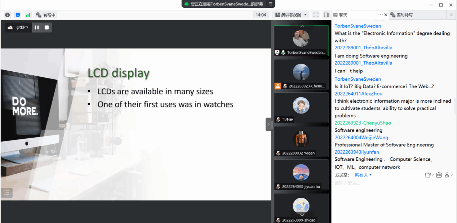
Task: Click the blue security shield icon
Action: coord(18,15)
